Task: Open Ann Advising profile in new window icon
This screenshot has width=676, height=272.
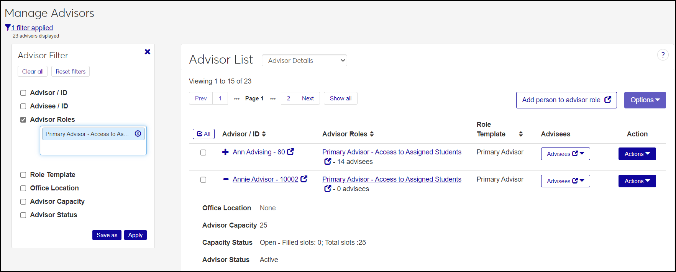Action: coord(291,152)
